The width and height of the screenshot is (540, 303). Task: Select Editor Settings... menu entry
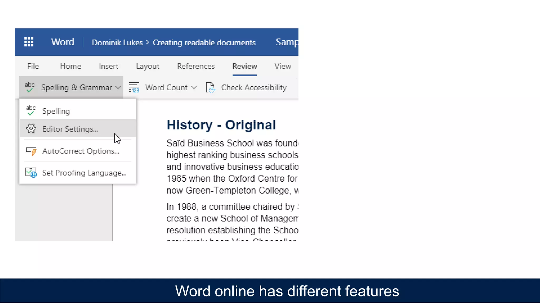[70, 129]
